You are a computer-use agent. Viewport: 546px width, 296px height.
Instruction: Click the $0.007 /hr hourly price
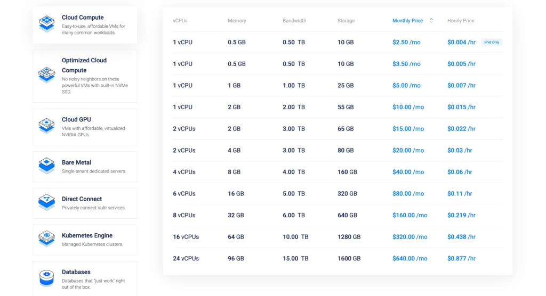461,85
